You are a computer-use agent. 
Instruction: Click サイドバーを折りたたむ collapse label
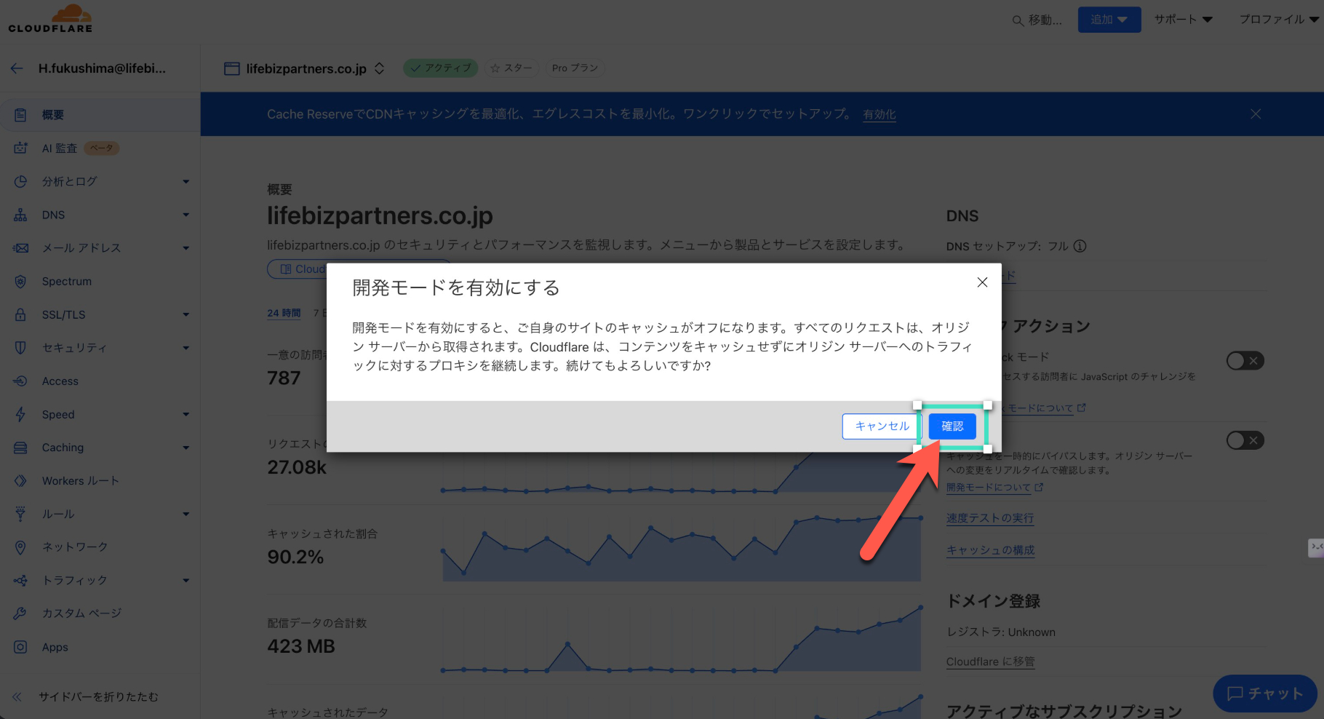98,697
